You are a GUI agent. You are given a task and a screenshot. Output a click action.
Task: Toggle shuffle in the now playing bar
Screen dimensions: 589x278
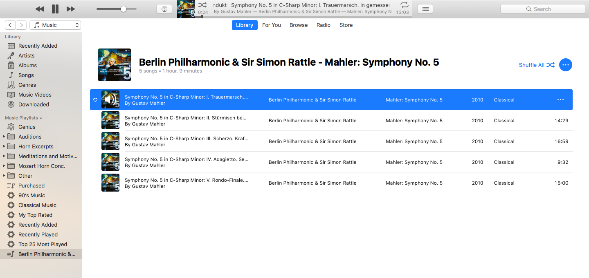(202, 5)
